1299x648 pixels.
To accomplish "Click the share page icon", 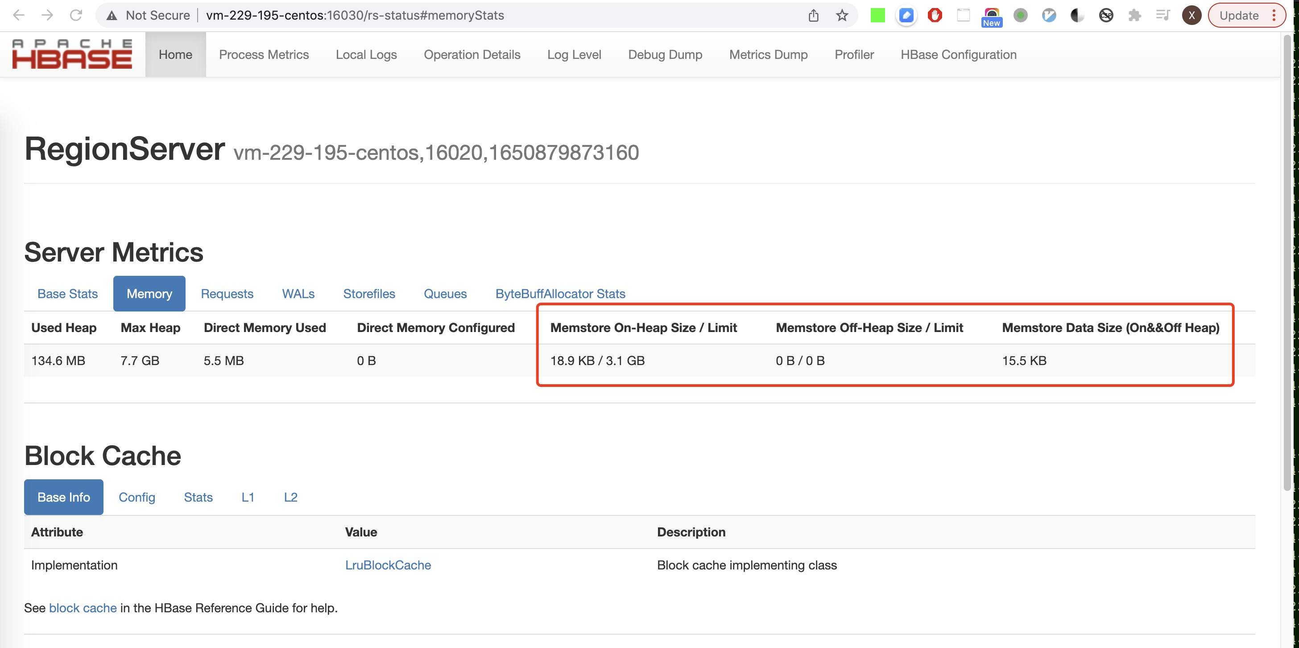I will [x=813, y=15].
